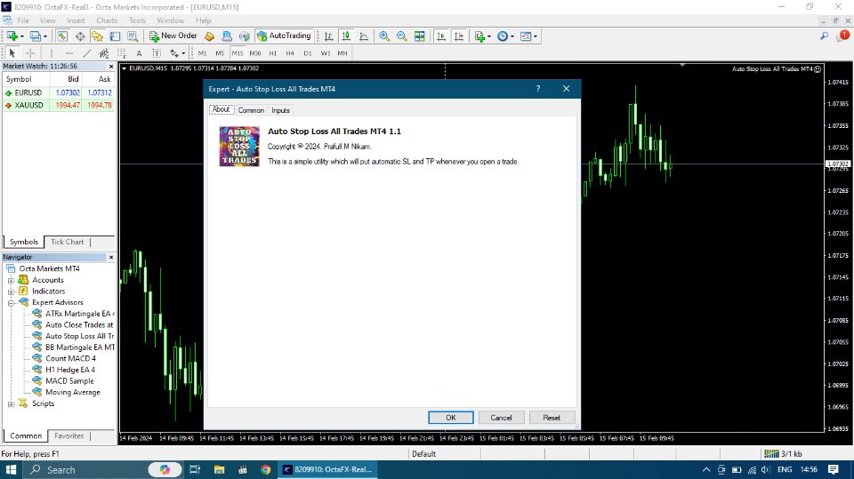854x479 pixels.
Task: Expand the Scripts tree node
Action: [11, 403]
